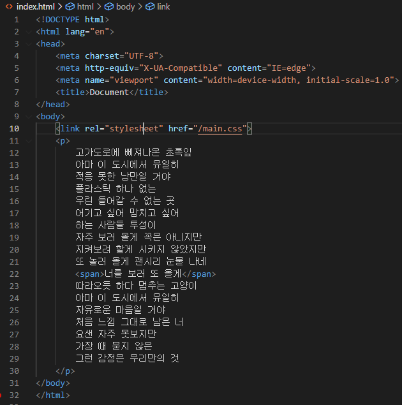Click text 따라오듯 하다 멈추는 고양이

[x=136, y=286]
